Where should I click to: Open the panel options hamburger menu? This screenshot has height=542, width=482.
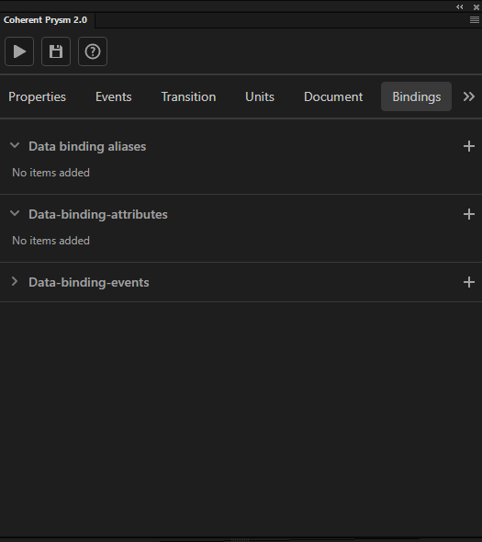pyautogui.click(x=475, y=20)
